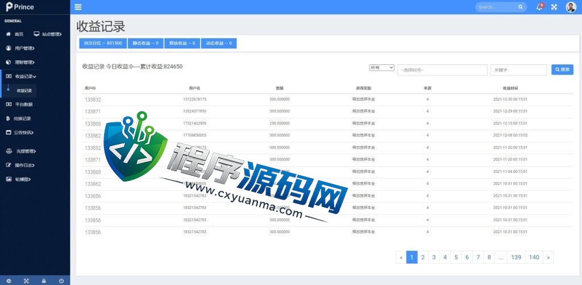Viewport: 582px width, 285px height.
Task: Select the 收益记录 submenu item
Action: coord(24,90)
